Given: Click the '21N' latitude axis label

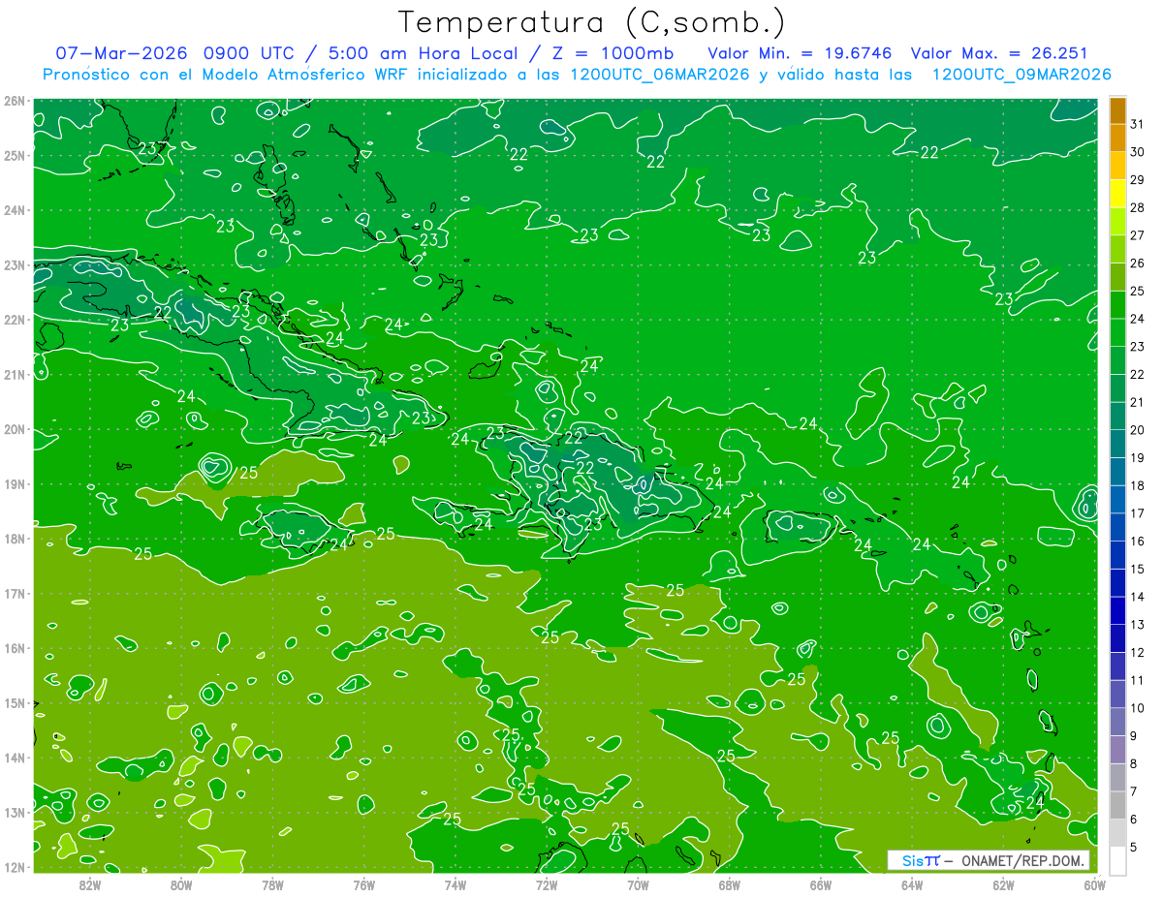Looking at the screenshot, I should 15,374.
